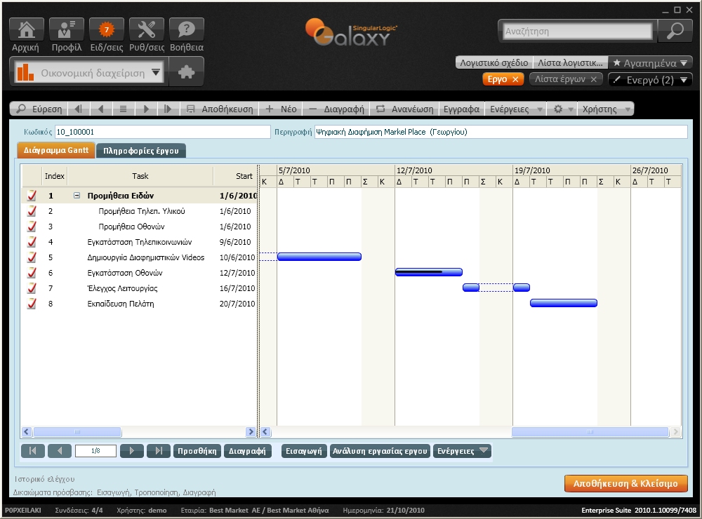Click the Εύρεση find toolbar button
The width and height of the screenshot is (702, 519).
(39, 109)
